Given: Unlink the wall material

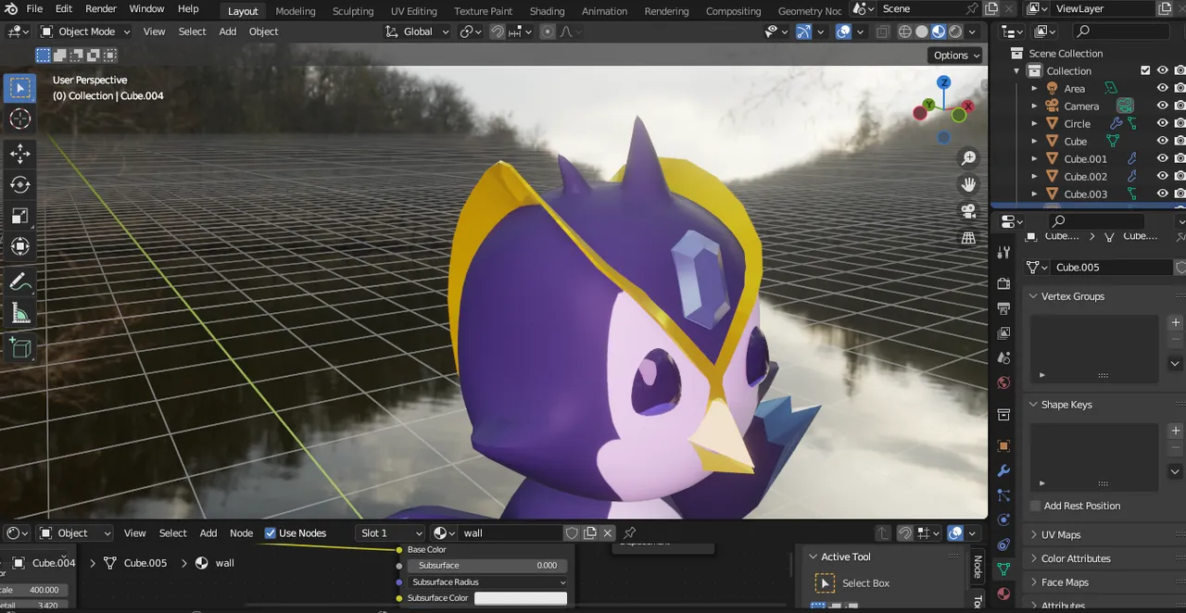Looking at the screenshot, I should click(x=608, y=533).
